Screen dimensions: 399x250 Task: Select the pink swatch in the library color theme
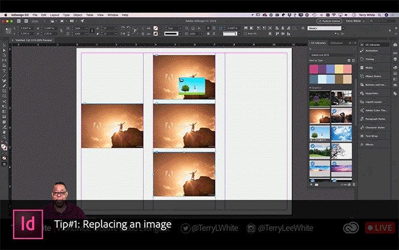pyautogui.click(x=314, y=69)
